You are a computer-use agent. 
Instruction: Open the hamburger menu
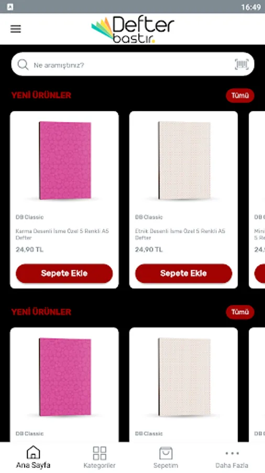click(x=16, y=29)
